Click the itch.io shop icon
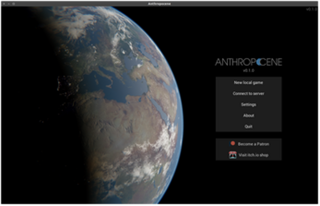 coord(232,155)
